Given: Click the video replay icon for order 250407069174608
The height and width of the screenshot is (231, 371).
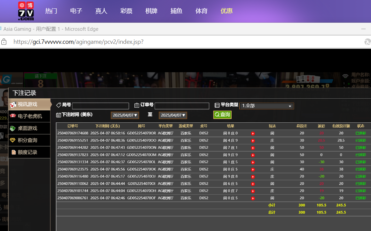Looking at the screenshot, I should click(x=253, y=133).
